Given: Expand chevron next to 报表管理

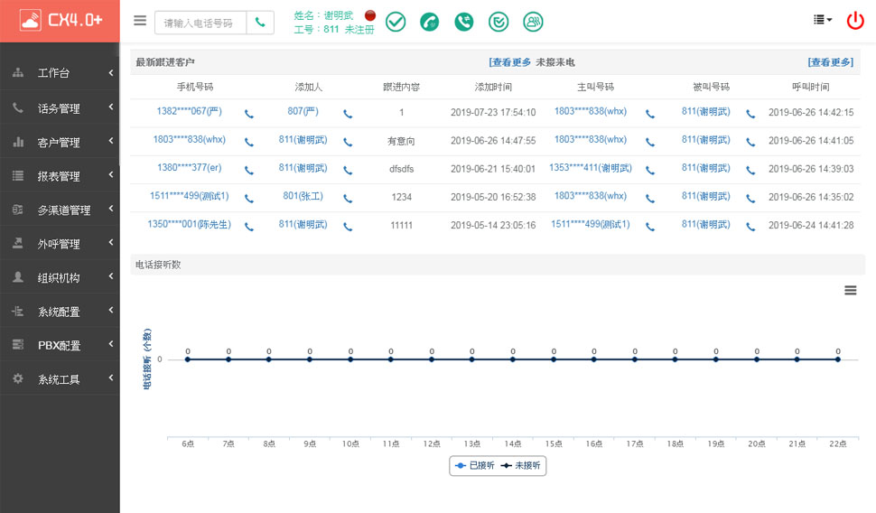Looking at the screenshot, I should pyautogui.click(x=111, y=174).
